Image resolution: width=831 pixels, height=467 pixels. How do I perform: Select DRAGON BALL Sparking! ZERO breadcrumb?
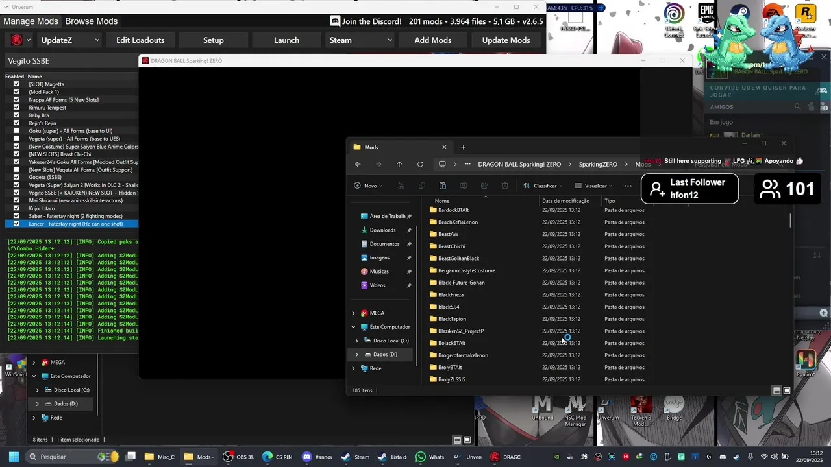[519, 165]
